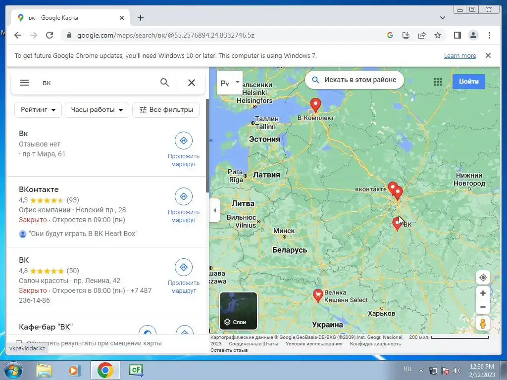The width and height of the screenshot is (507, 380).
Task: Click the Chrome back arrow
Action: [18, 35]
